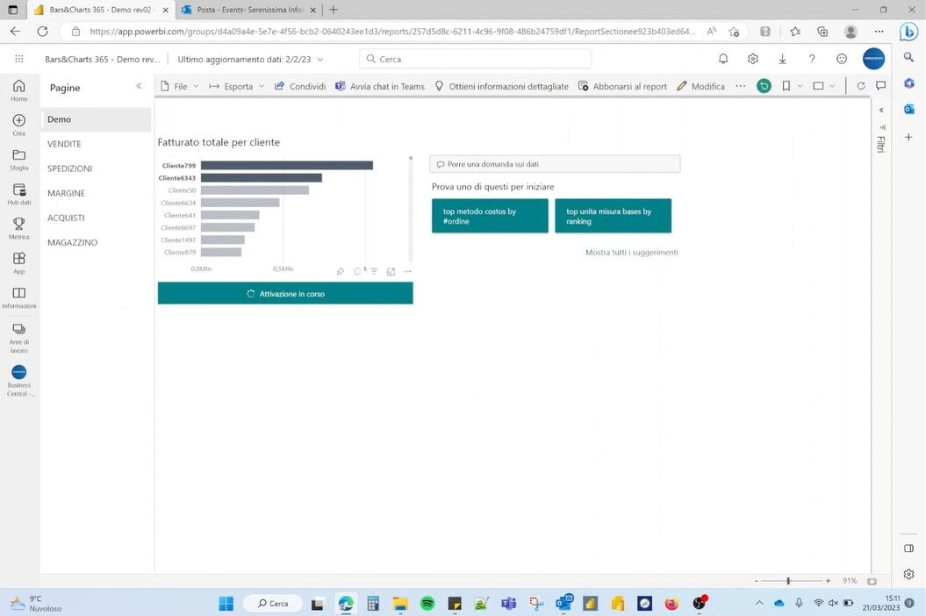Pin the Fatturato totale per cliente visual

341,272
